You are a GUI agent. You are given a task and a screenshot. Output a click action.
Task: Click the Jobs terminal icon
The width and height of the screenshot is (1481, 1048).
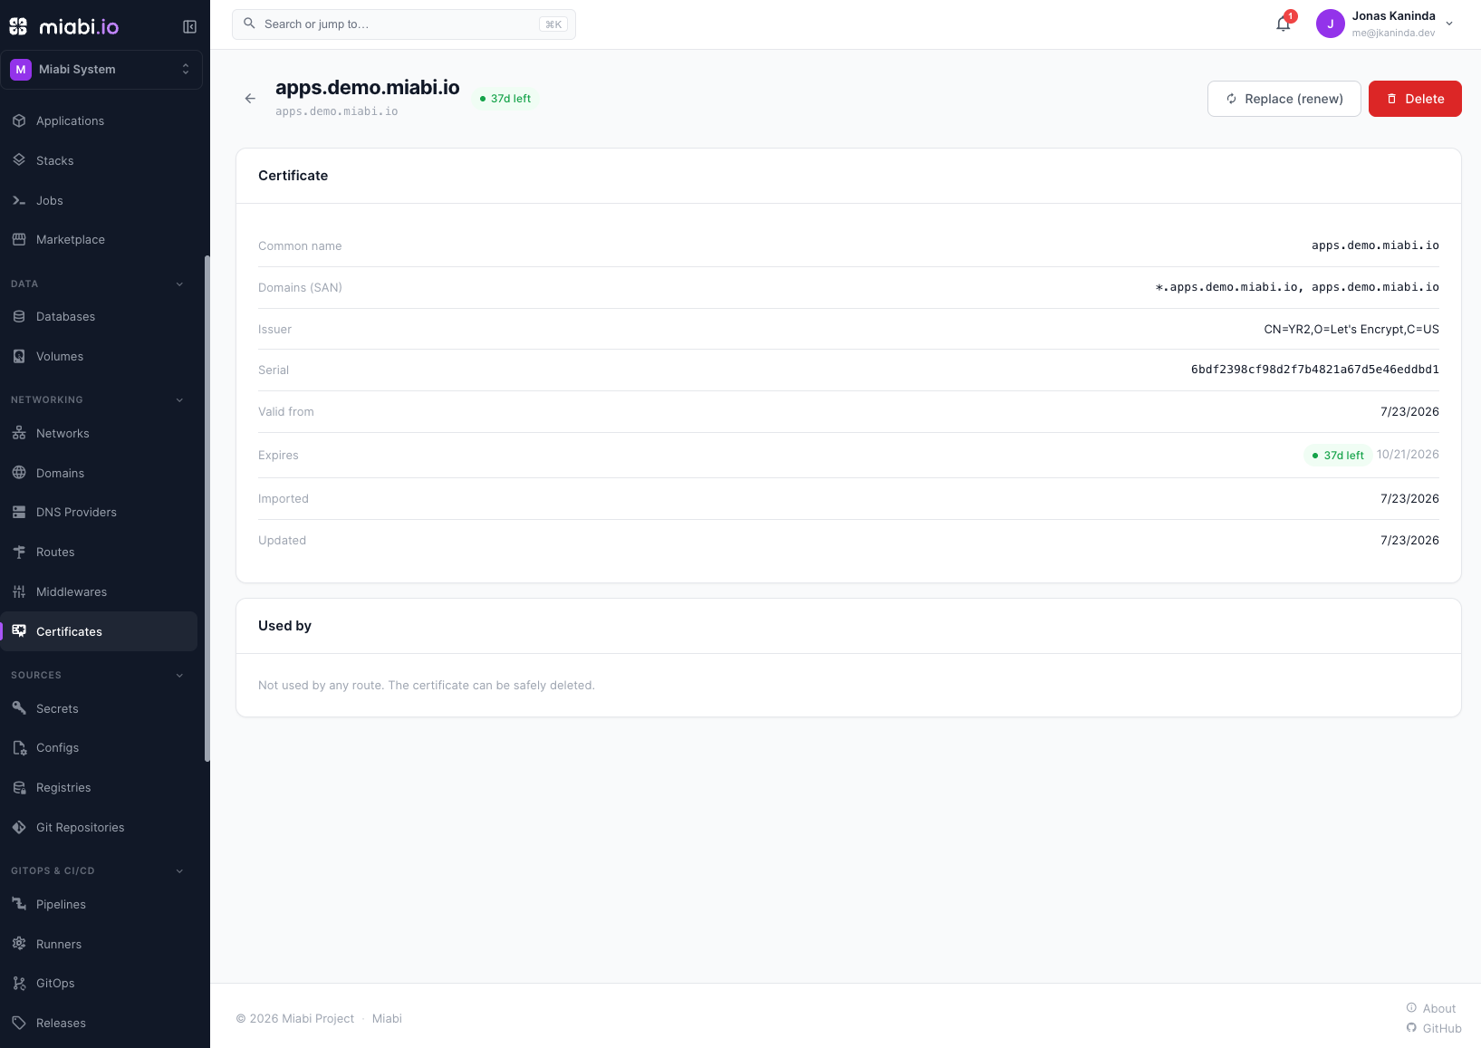[x=19, y=200]
